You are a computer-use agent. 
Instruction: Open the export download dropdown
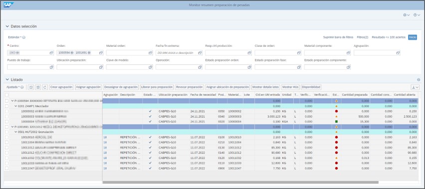tap(415, 87)
